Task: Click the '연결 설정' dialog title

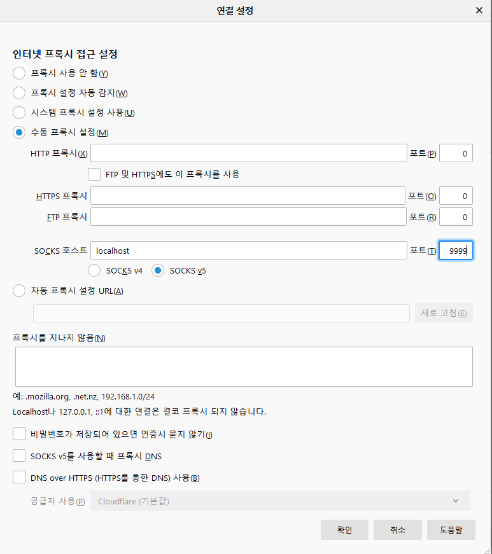Action: coord(235,11)
